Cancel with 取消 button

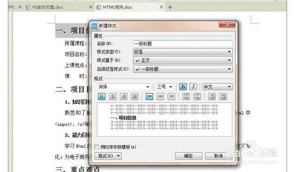tap(219, 156)
